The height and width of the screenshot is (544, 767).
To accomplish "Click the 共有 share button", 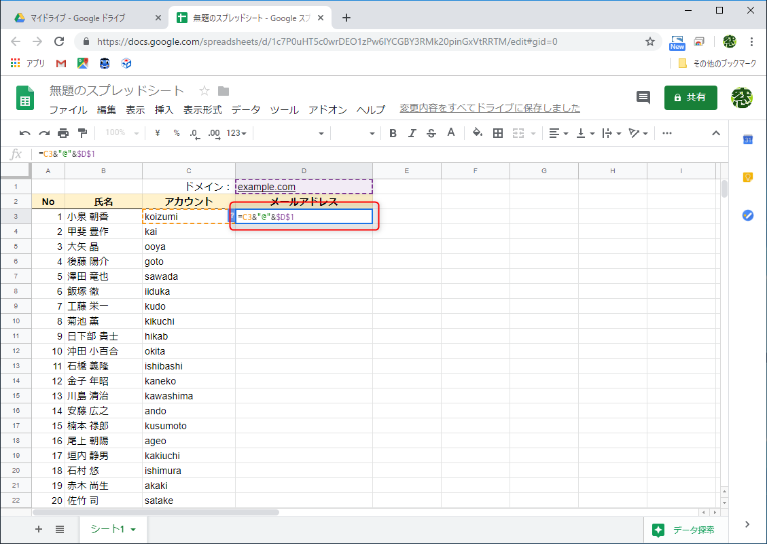I will tap(690, 97).
